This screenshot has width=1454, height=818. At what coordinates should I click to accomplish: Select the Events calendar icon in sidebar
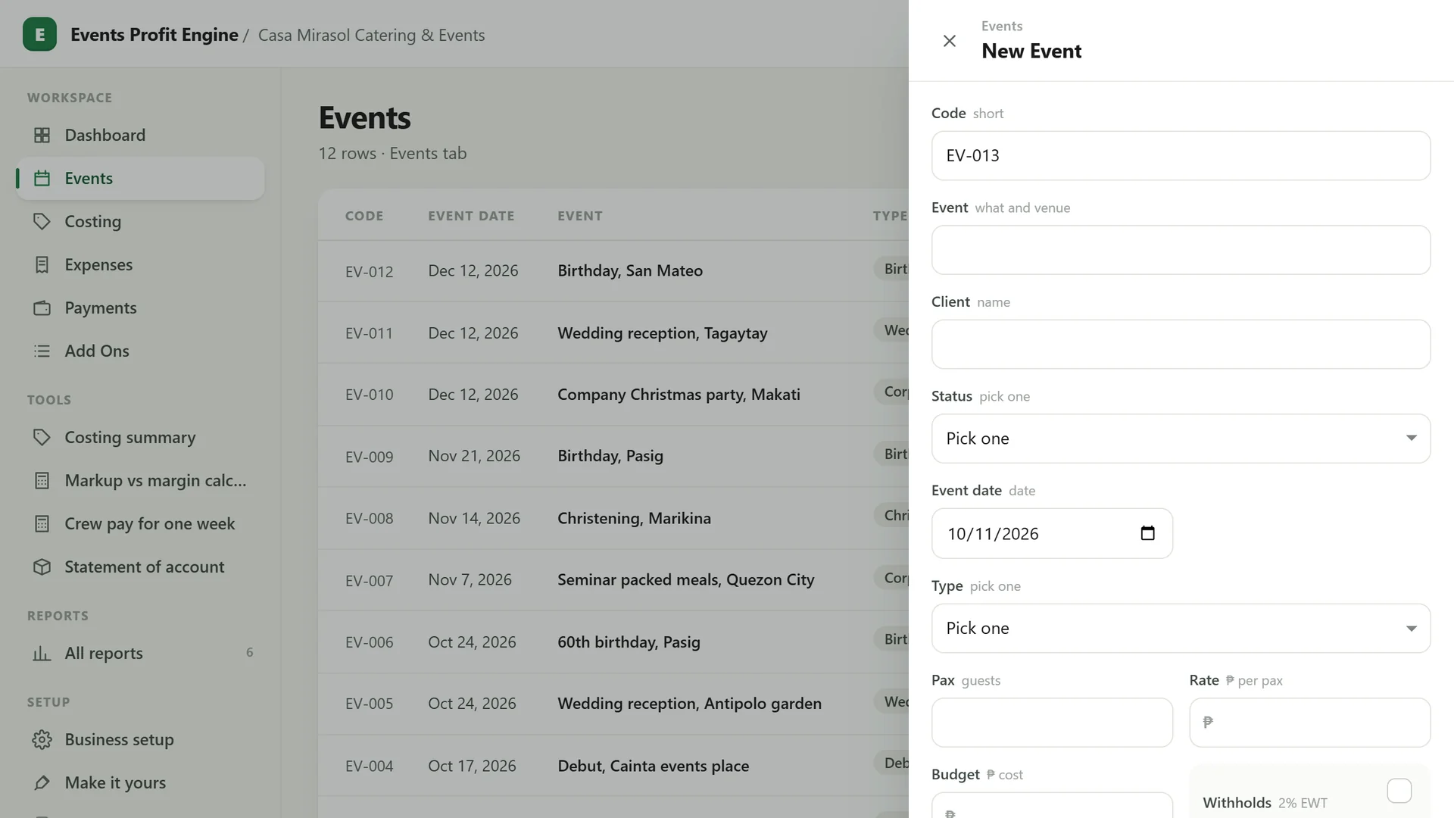(42, 178)
